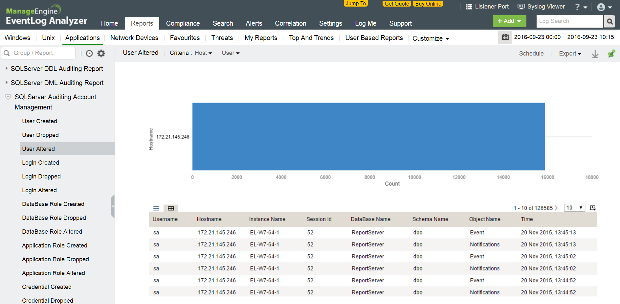Image resolution: width=620 pixels, height=304 pixels.
Task: Click the clock icon in report sidebar
Action: click(x=89, y=53)
